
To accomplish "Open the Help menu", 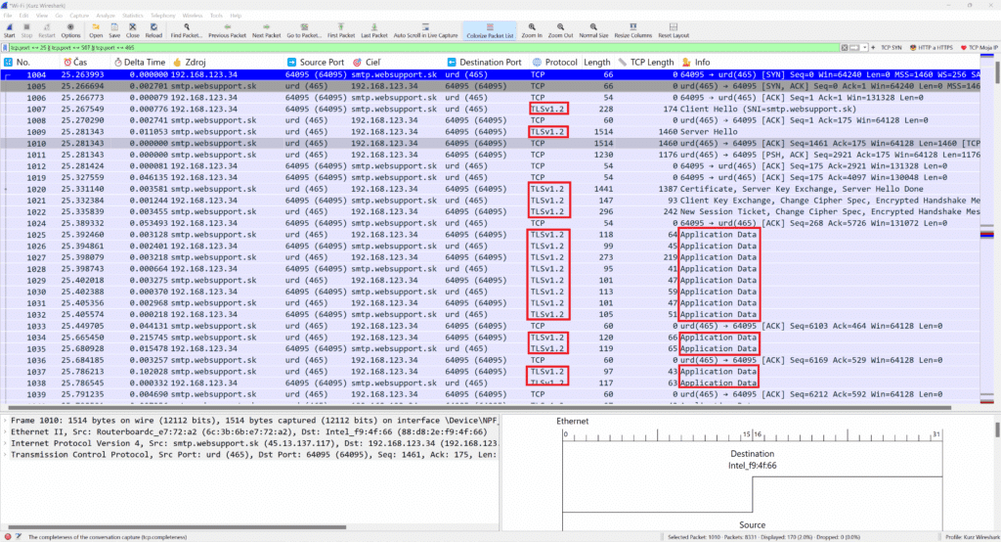I will (236, 16).
